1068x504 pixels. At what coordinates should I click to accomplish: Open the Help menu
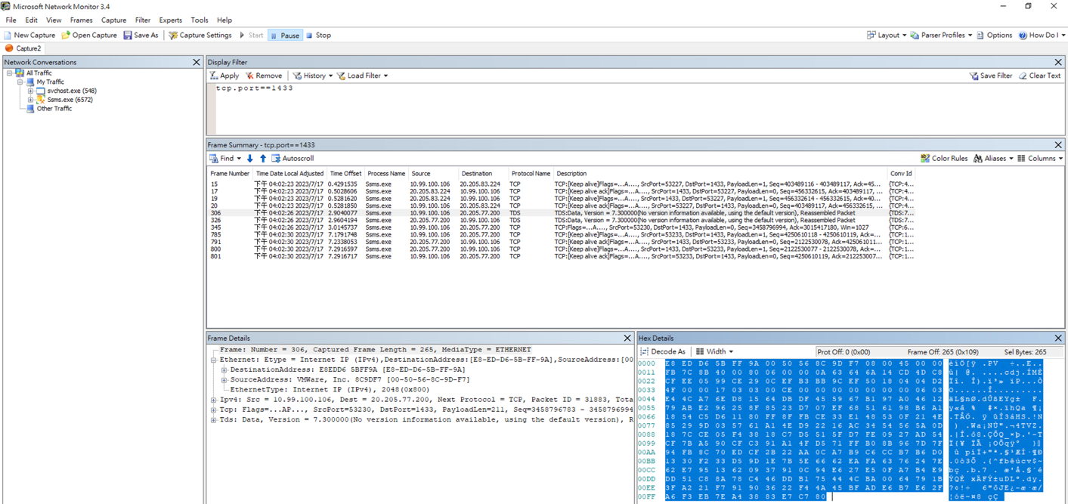click(224, 20)
